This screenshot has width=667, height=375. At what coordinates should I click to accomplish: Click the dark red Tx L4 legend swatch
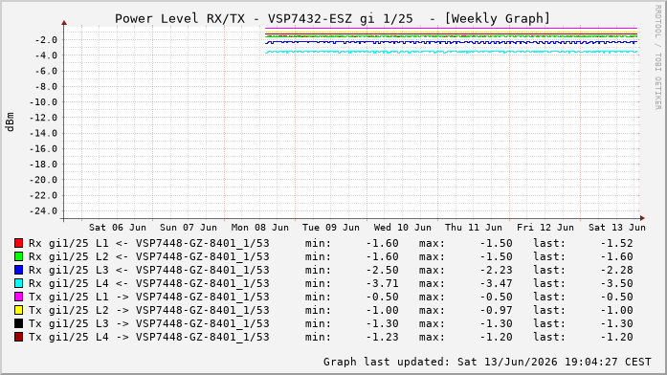(18, 337)
